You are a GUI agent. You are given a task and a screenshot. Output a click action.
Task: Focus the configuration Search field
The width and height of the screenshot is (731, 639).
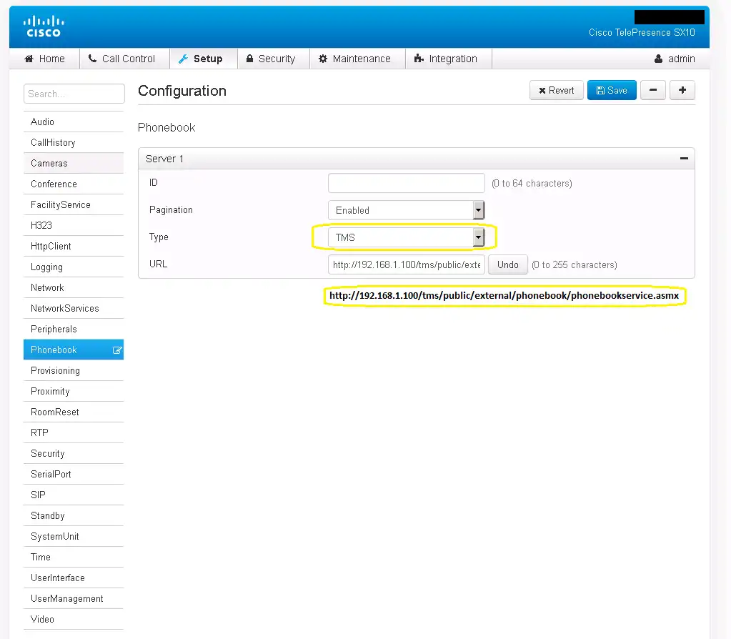[x=74, y=94]
